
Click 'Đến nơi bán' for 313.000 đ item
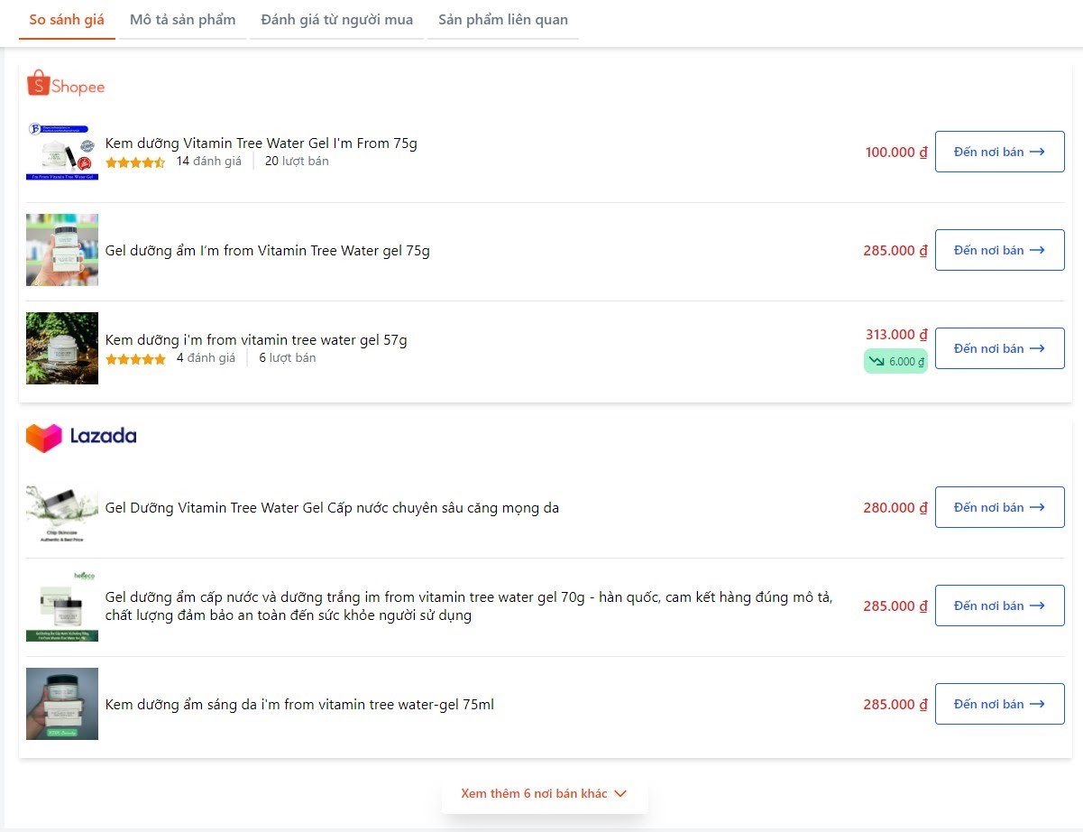tap(999, 348)
